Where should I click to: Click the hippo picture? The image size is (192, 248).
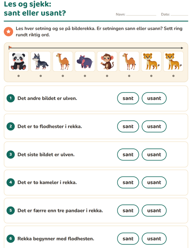click(x=85, y=61)
